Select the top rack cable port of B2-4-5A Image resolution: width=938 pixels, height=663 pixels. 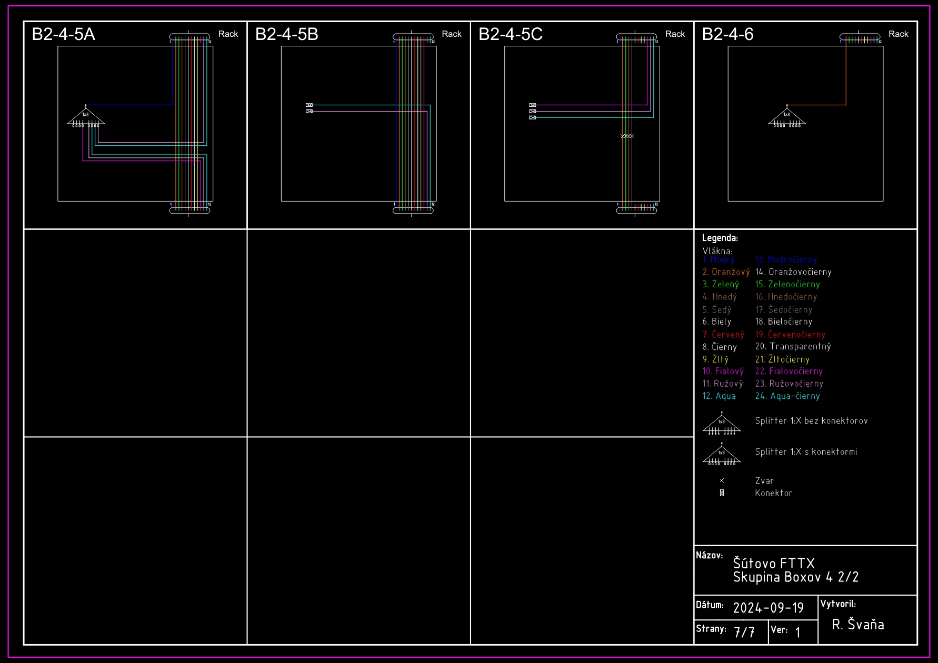(189, 37)
